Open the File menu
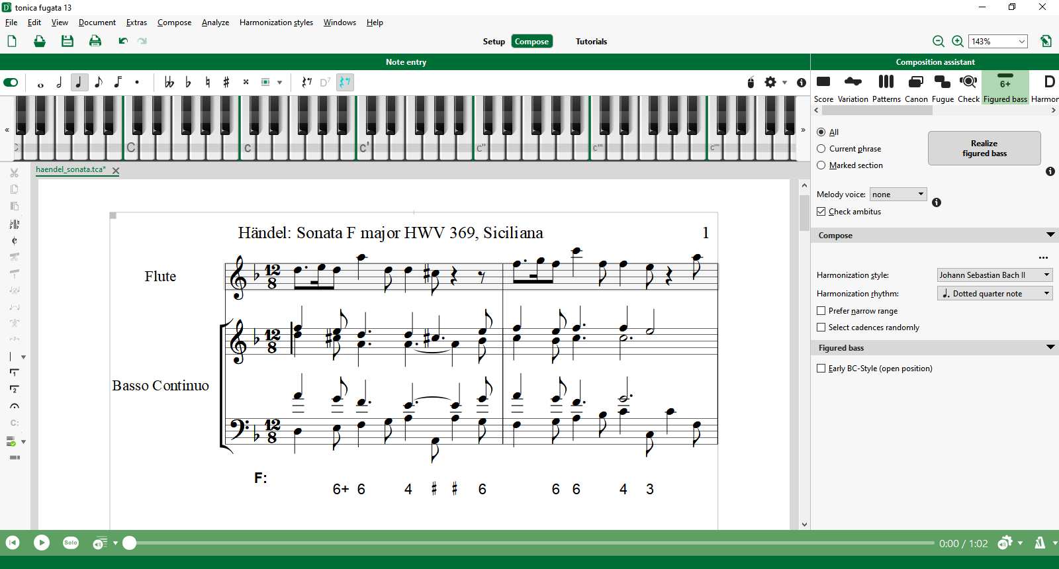1059x569 pixels. tap(11, 22)
